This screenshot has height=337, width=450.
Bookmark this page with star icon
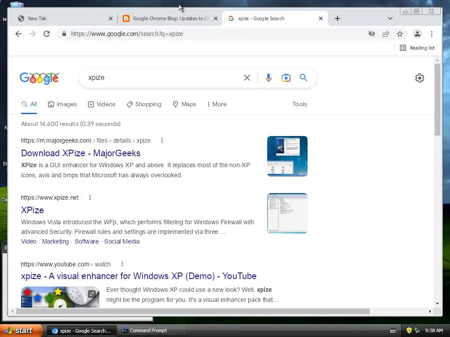tap(400, 34)
